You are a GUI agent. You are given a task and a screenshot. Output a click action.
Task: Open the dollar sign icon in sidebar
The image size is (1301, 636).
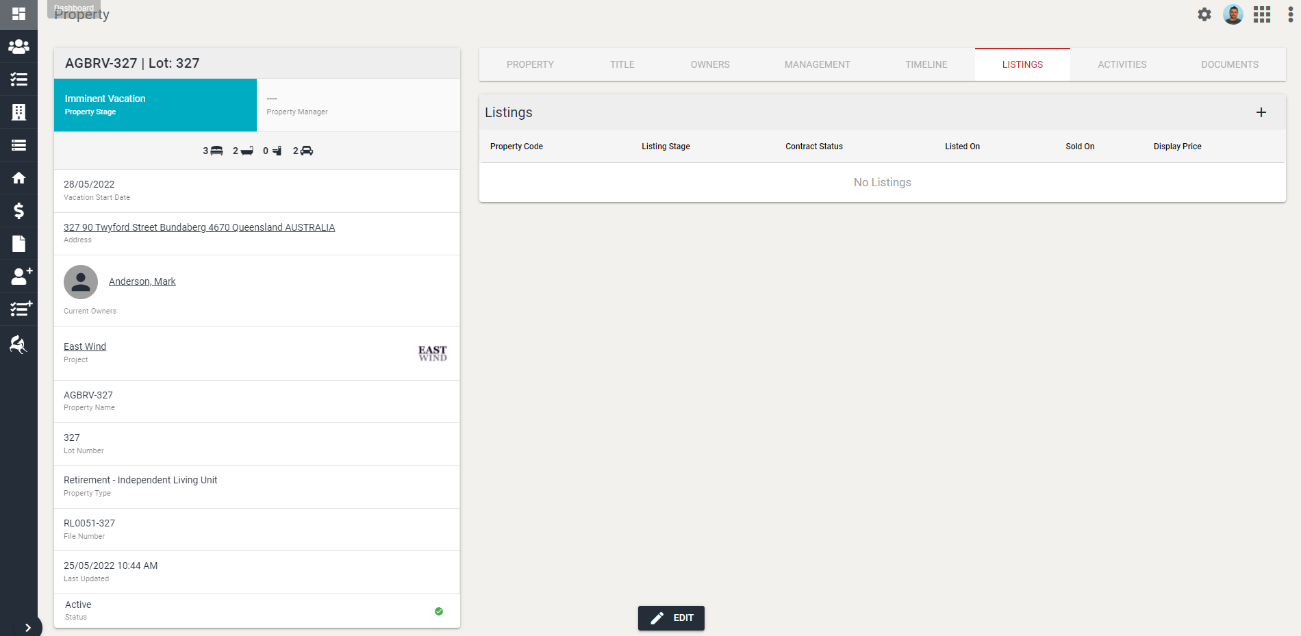pos(18,211)
